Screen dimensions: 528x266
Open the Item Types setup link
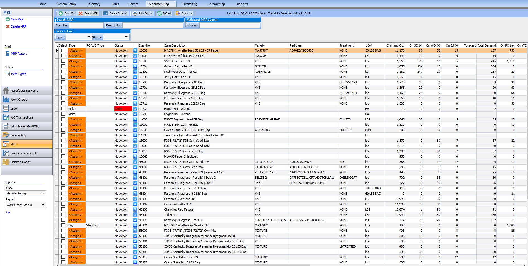[x=18, y=74]
